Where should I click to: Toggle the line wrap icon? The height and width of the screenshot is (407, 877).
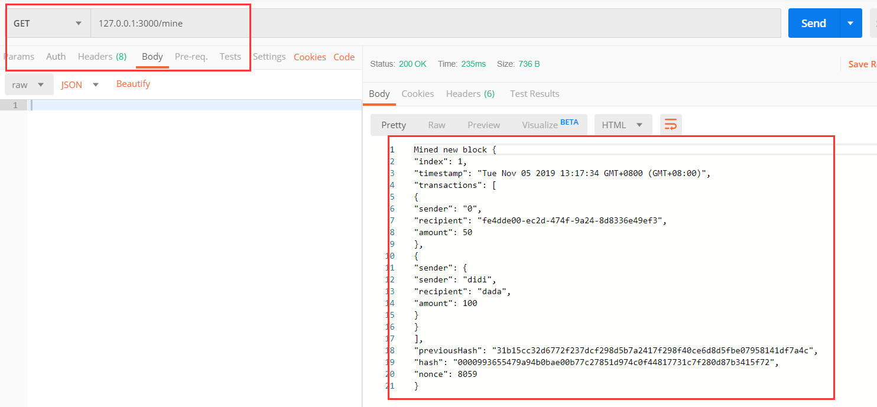tap(671, 125)
